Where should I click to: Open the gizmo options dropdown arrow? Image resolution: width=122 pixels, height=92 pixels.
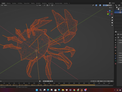pos(98,5)
